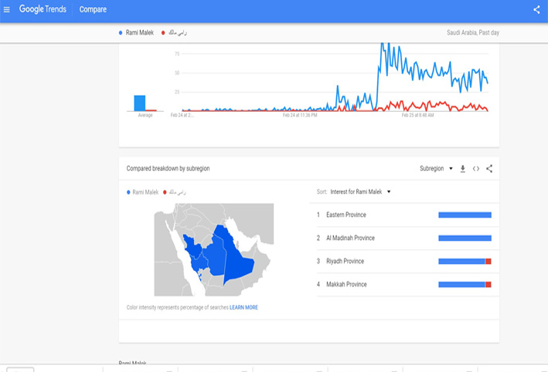Open the Sort Interest for Rami Malek dropdown
Viewport: 548px width, 372px height.
tap(360, 191)
